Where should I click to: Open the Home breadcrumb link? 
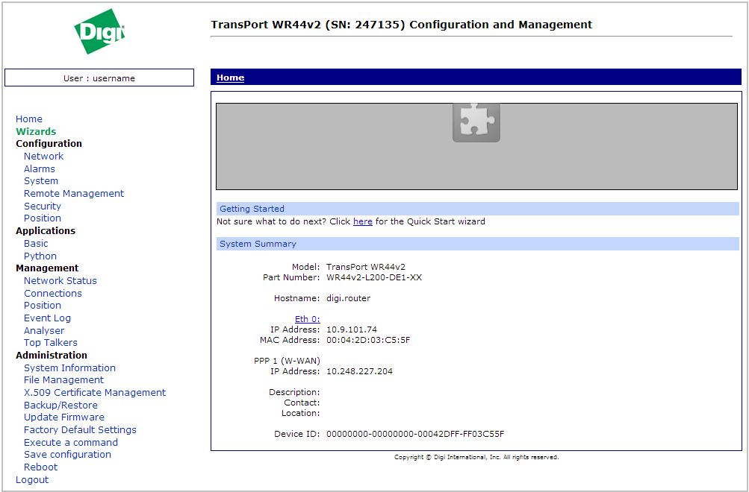tap(230, 78)
